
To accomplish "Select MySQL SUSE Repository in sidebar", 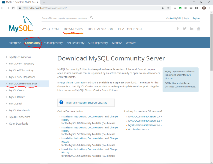I will pos(22,77).
